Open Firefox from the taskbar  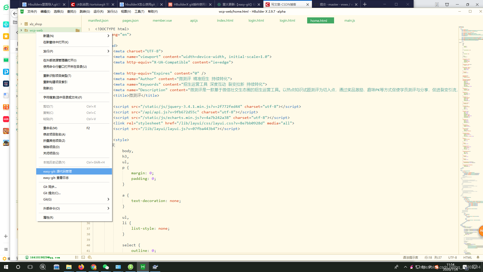point(81,267)
